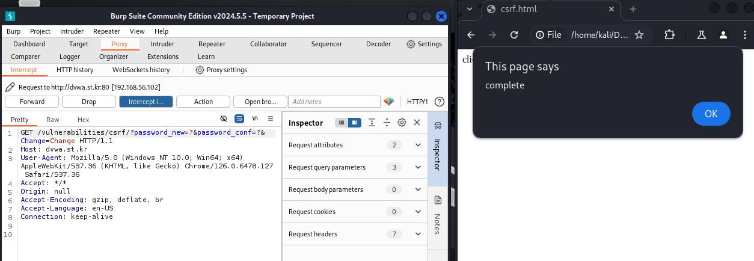Open Chrome profile avatar icon
The image size is (754, 261).
723,35
